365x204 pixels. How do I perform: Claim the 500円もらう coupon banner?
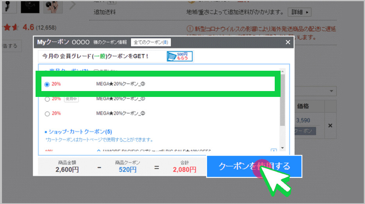tap(180, 56)
